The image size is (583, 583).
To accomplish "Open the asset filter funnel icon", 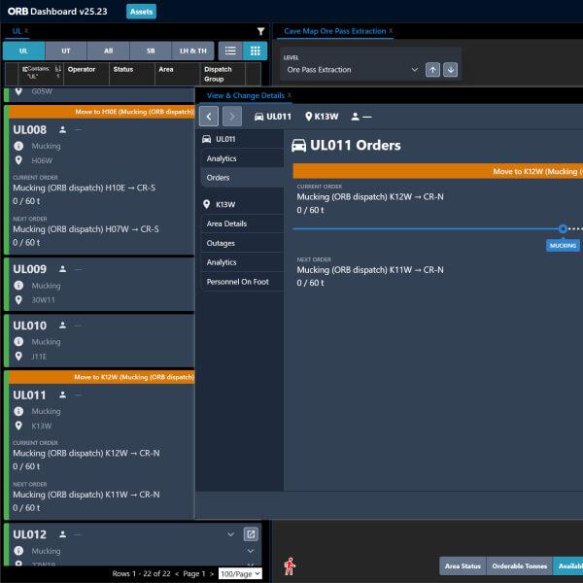I will pyautogui.click(x=260, y=31).
